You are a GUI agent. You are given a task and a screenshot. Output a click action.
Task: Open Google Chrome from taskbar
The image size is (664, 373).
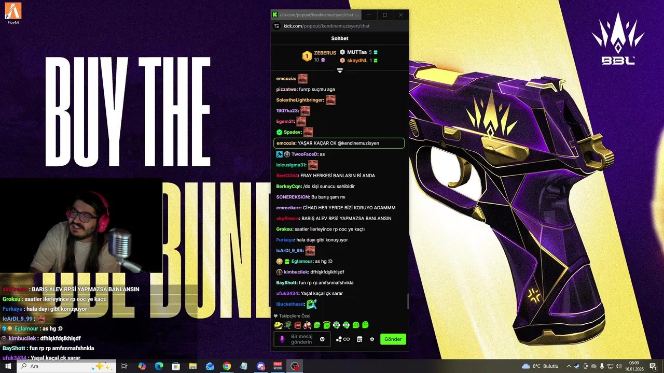(227, 366)
